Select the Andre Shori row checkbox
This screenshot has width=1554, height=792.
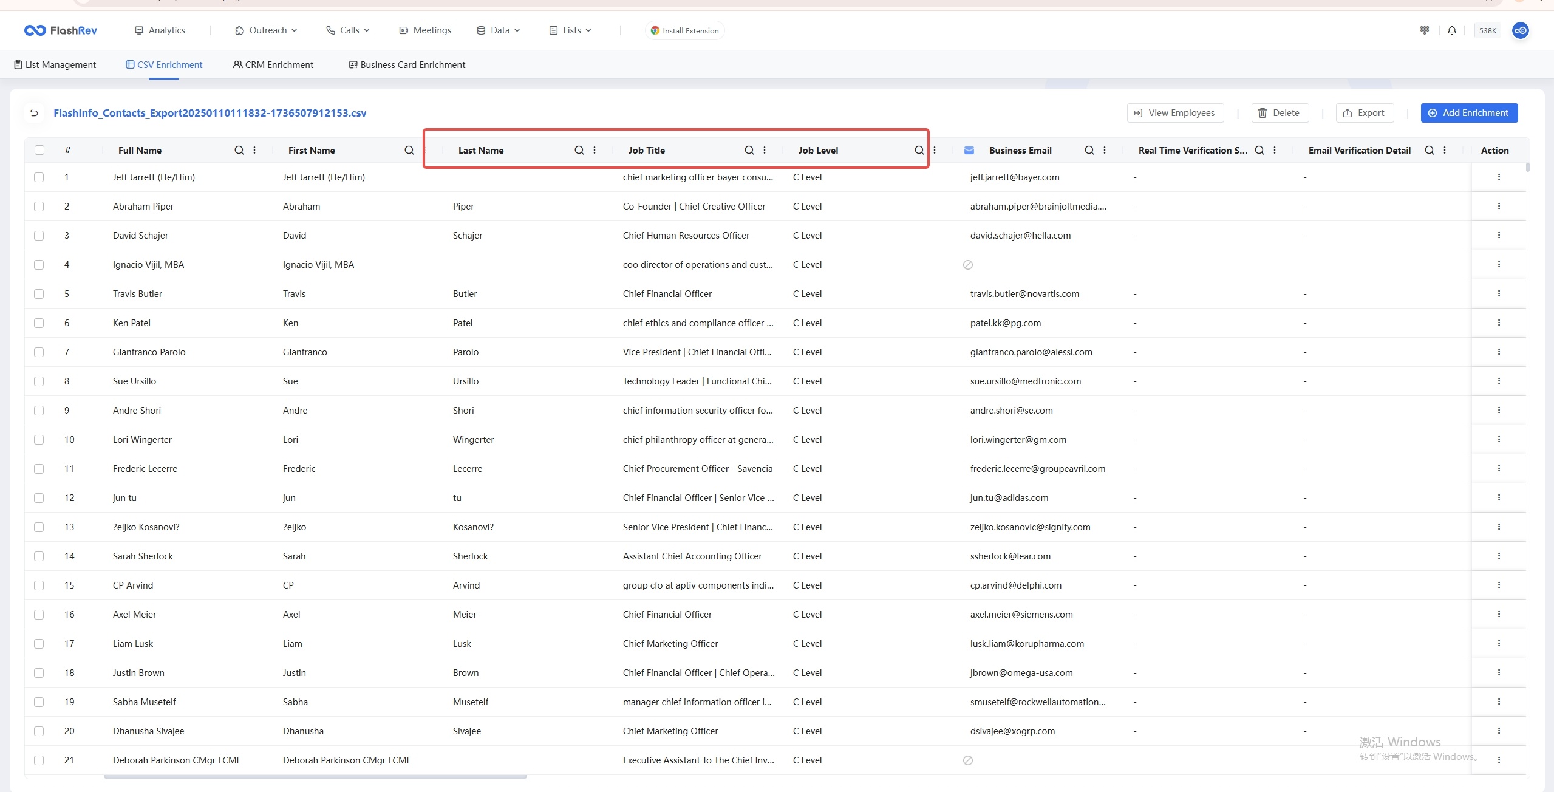39,411
